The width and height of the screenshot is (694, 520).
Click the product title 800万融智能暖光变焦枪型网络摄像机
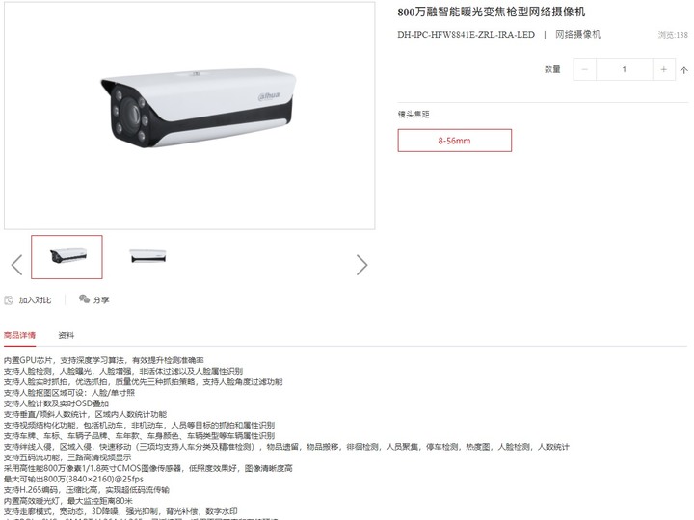pos(491,12)
